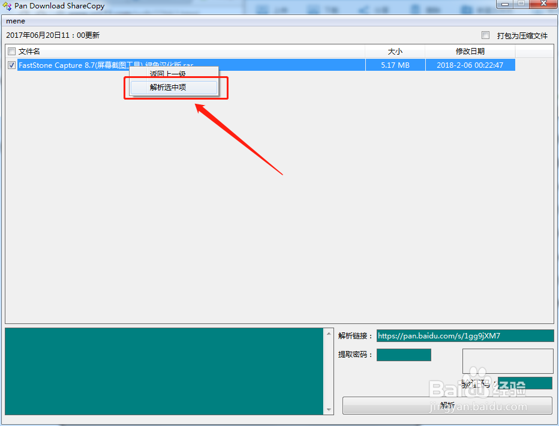Click the 提取密码 password field
The width and height of the screenshot is (559, 426).
tap(403, 355)
